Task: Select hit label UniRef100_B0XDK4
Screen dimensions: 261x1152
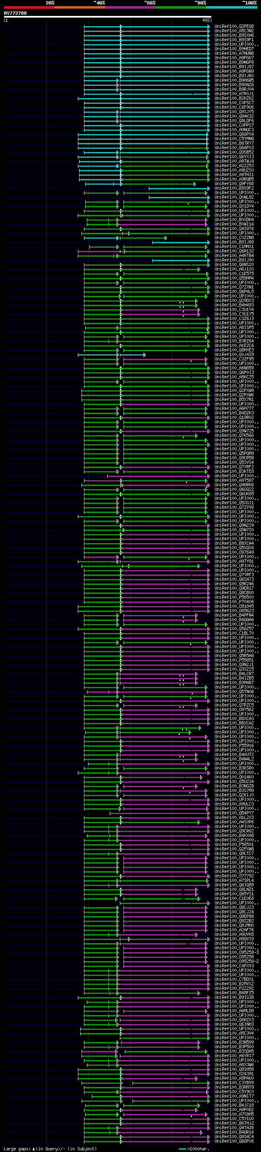Action: [x=234, y=220]
